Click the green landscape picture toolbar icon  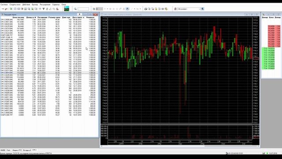67,9
